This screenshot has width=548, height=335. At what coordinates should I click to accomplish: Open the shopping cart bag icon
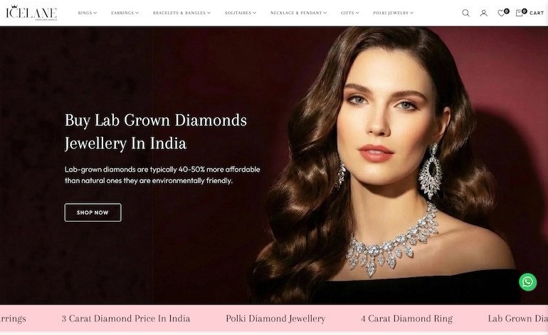[520, 13]
